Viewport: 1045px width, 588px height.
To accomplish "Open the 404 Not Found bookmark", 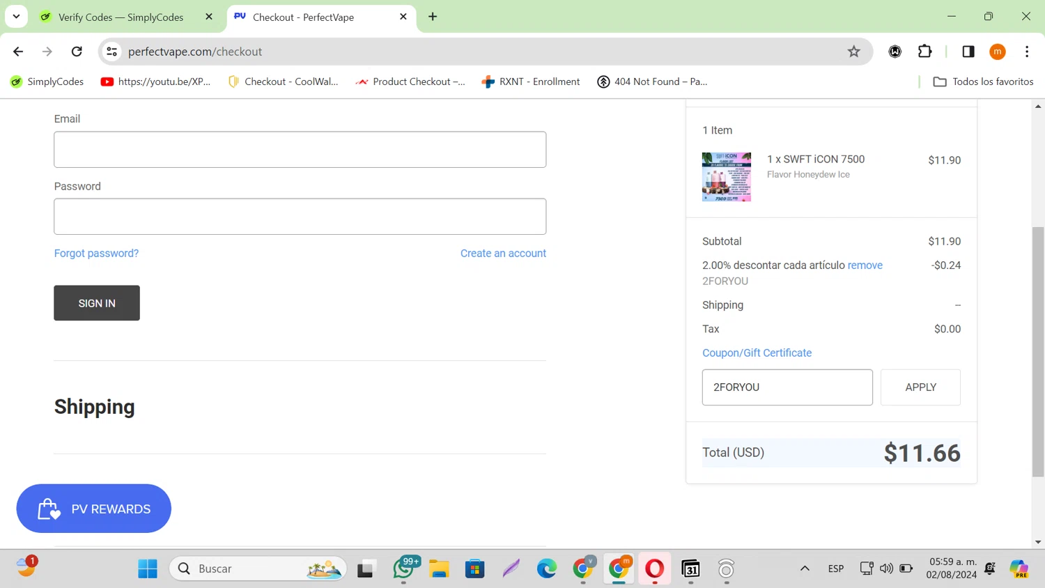I will 652,82.
